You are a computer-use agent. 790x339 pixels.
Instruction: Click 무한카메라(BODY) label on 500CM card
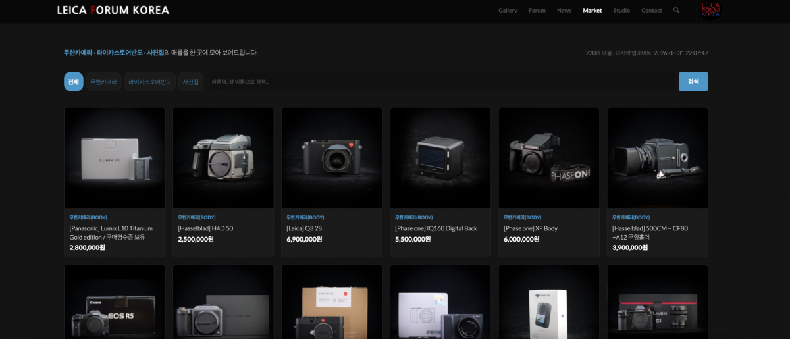click(x=631, y=217)
